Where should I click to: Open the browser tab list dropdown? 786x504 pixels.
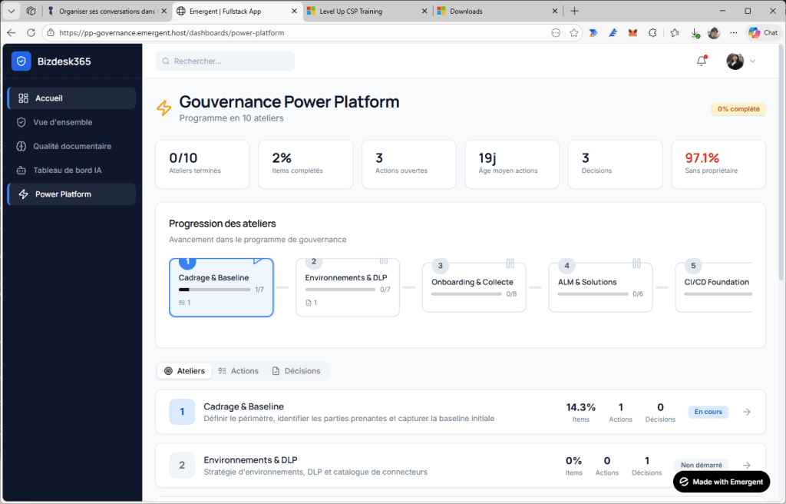click(x=12, y=11)
